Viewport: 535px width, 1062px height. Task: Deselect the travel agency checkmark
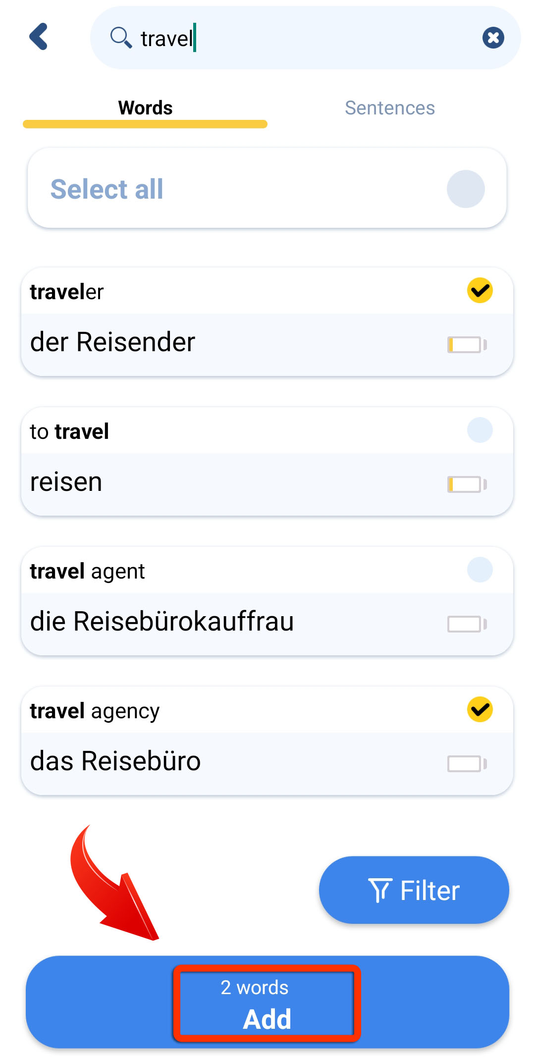480,709
